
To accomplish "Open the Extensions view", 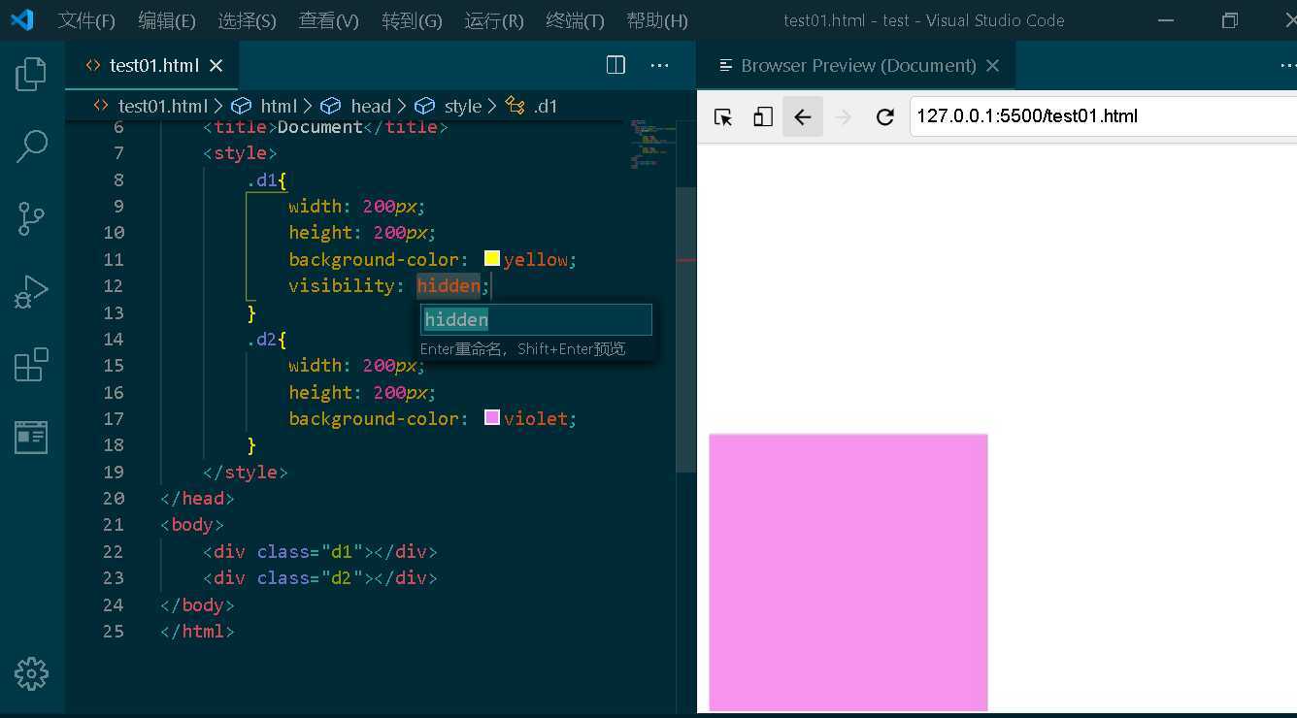I will 31,365.
